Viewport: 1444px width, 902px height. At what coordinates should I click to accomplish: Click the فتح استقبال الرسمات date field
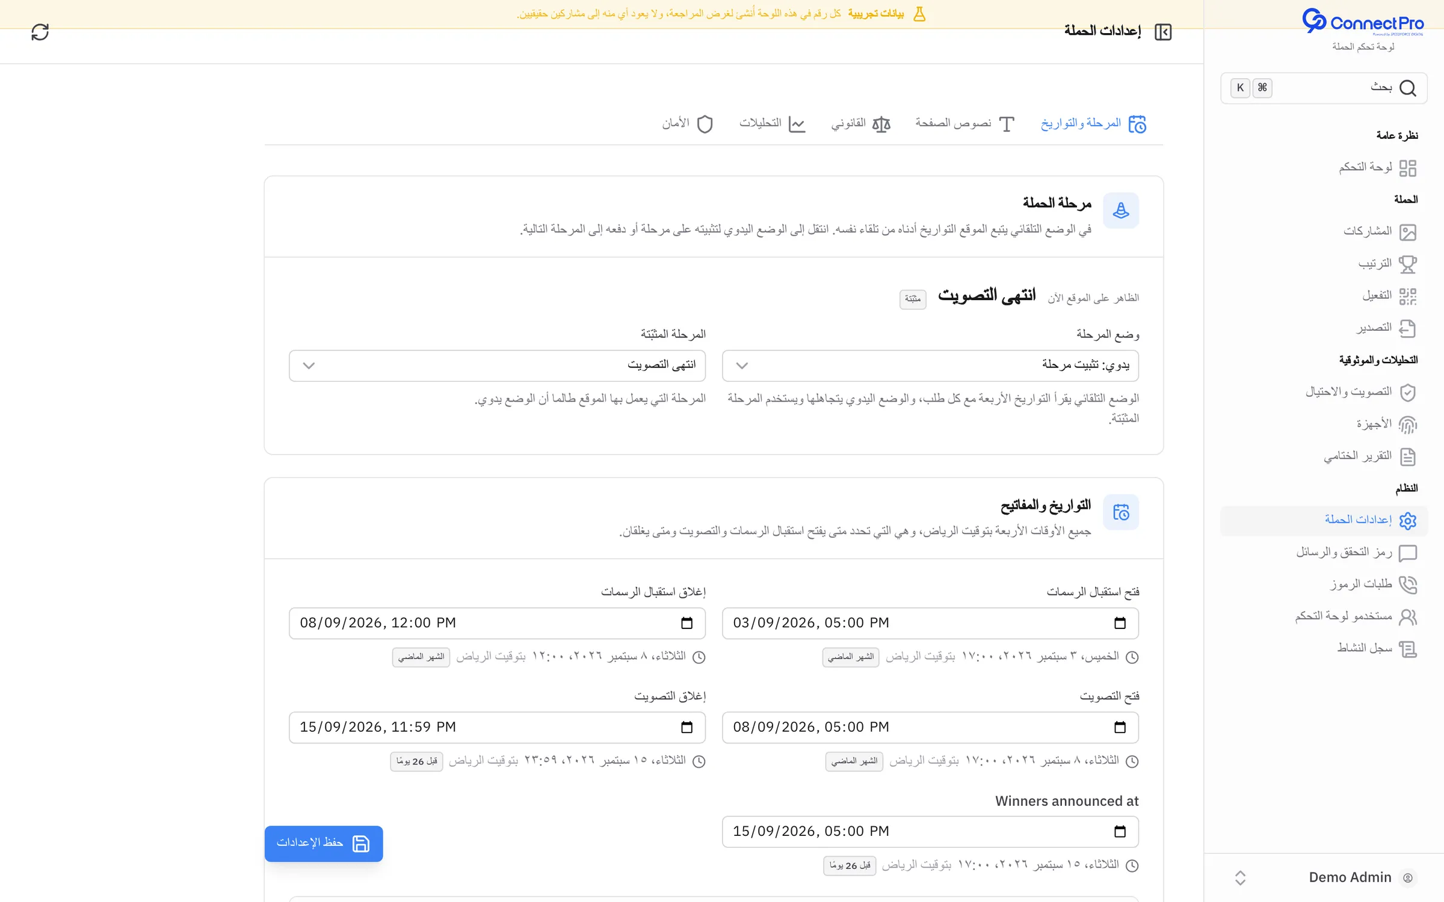tap(930, 623)
